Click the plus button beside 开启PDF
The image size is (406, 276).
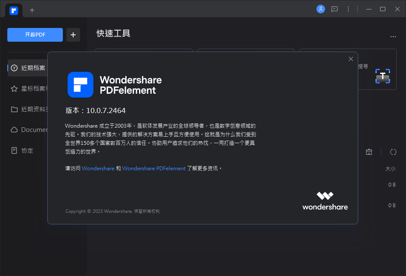(73, 35)
